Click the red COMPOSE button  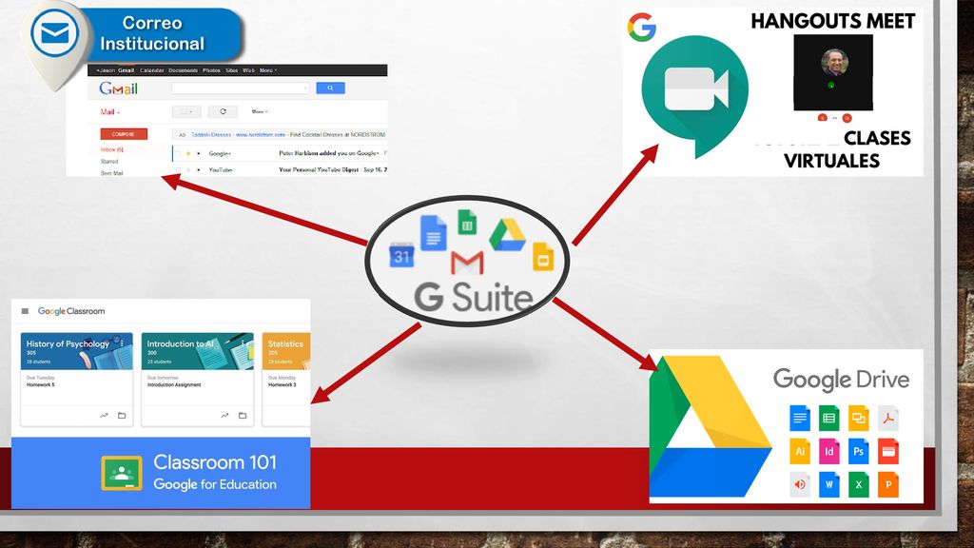(x=124, y=134)
